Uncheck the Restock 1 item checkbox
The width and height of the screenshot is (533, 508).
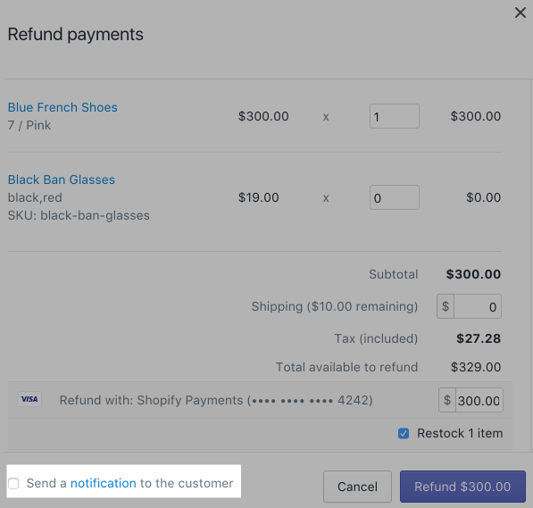[404, 434]
